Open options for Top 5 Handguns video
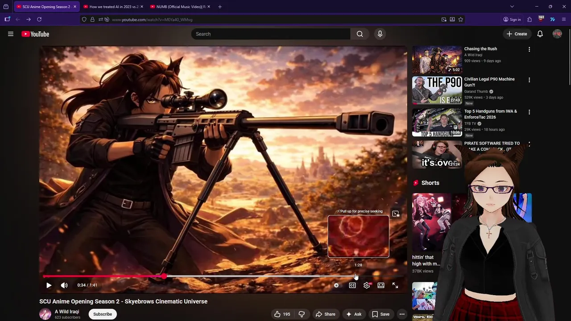 point(529,112)
